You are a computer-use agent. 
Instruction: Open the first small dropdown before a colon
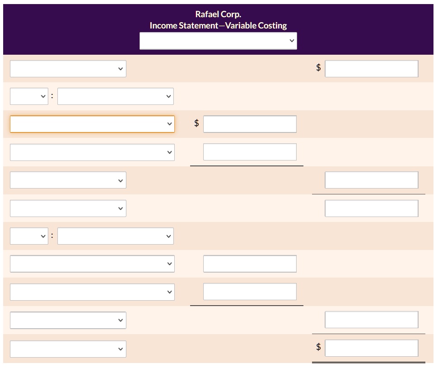tap(29, 96)
